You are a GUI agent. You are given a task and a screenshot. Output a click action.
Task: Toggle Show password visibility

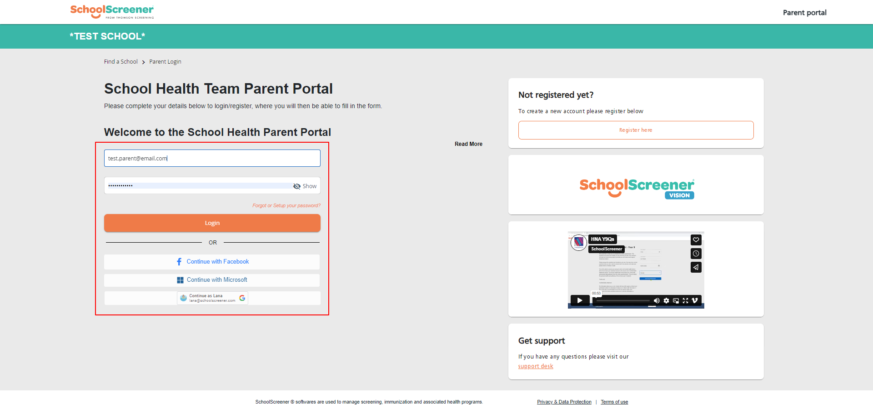305,186
